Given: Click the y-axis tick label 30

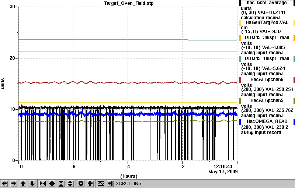Looking at the screenshot, I should [x=13, y=7].
